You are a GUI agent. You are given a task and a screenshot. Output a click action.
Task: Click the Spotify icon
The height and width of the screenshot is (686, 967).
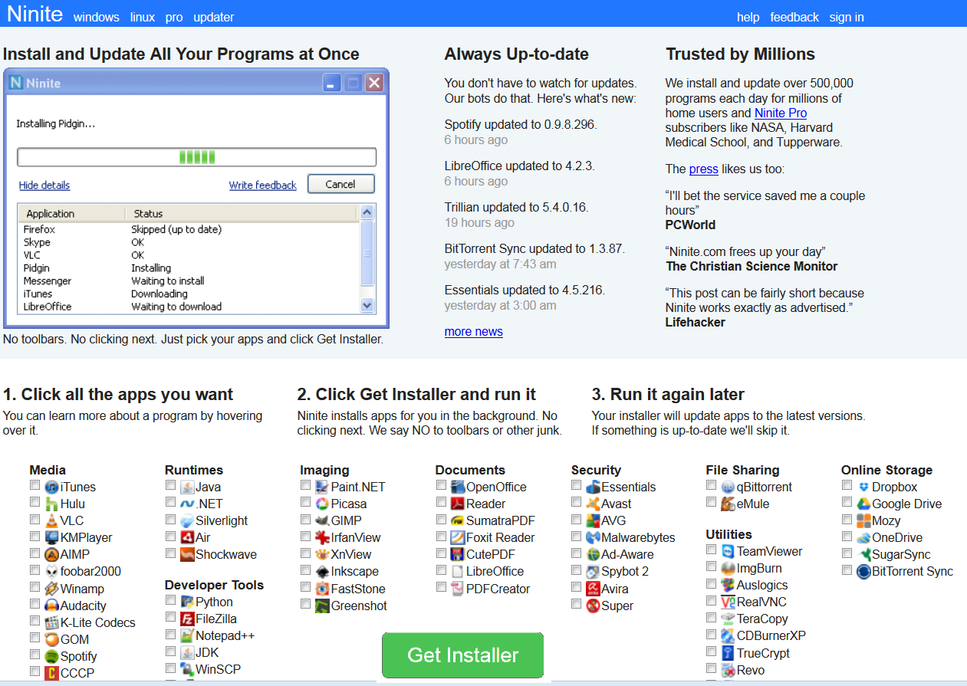(x=51, y=656)
